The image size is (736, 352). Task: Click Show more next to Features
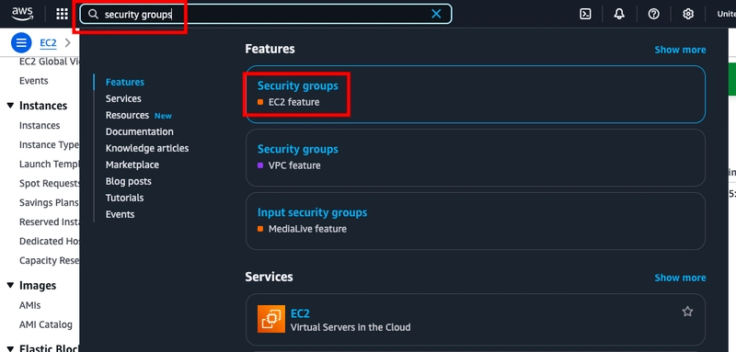pos(680,50)
